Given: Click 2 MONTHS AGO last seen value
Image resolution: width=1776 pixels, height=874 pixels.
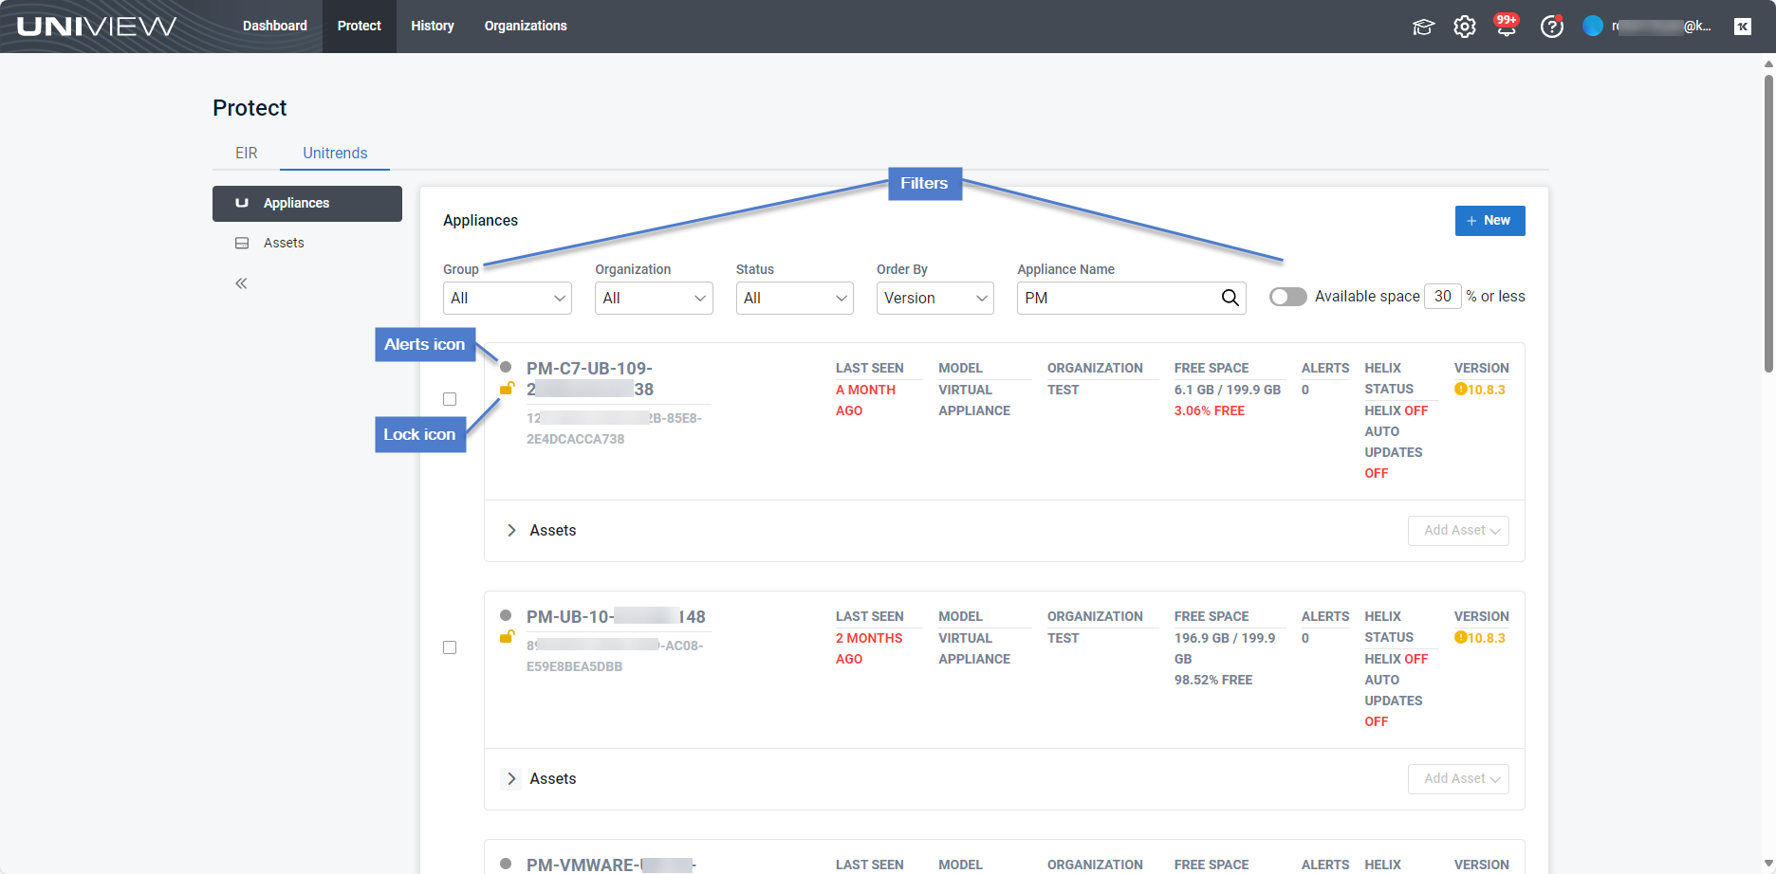Looking at the screenshot, I should (x=869, y=648).
